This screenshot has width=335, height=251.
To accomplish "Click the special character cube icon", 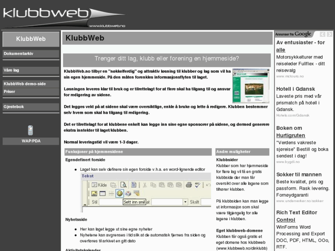I will [128, 193].
